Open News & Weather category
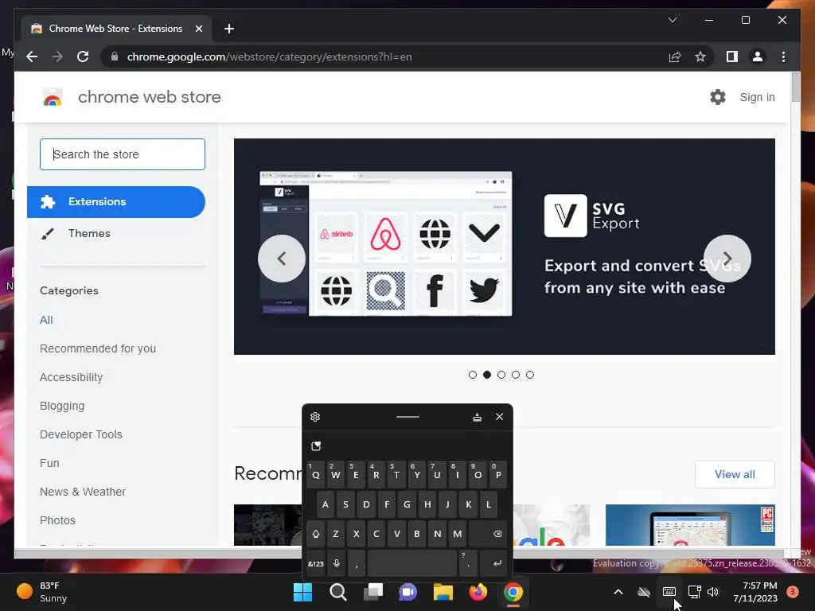 tap(83, 492)
